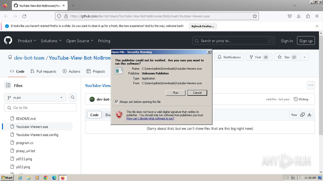
Task: Click the GitHub logo icon
Action: pyautogui.click(x=8, y=40)
